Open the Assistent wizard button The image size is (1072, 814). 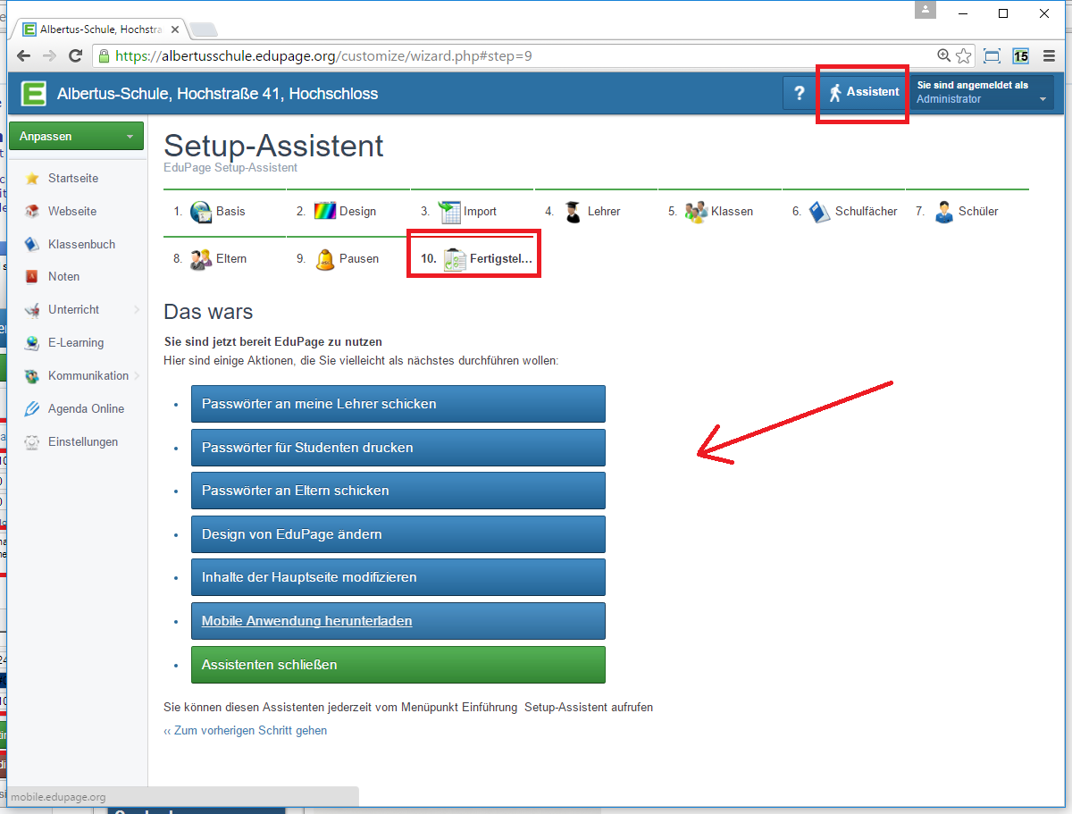(863, 92)
